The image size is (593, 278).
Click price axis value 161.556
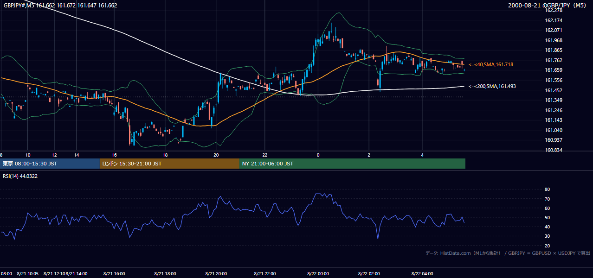coord(553,80)
